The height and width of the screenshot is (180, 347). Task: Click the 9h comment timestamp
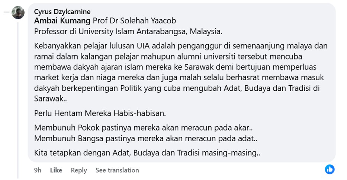38,170
